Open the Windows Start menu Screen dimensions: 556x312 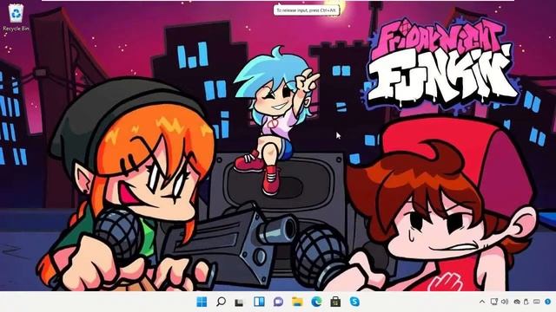(202, 302)
